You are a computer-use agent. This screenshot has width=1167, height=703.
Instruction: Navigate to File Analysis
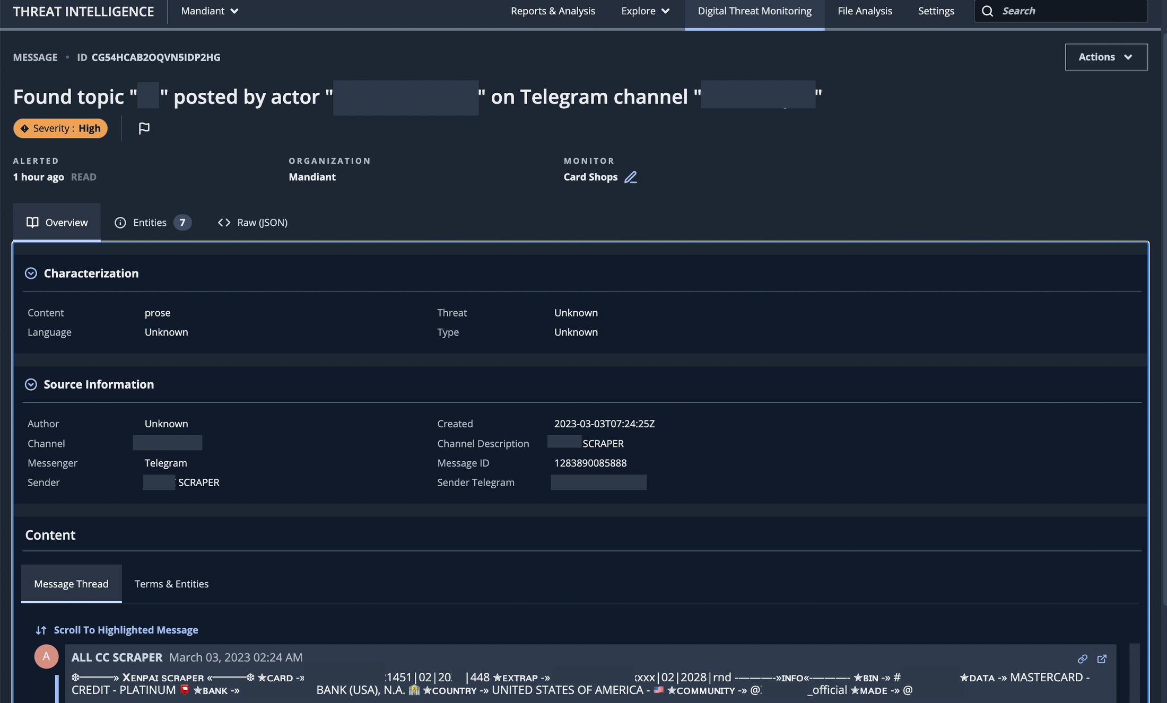[x=864, y=11]
